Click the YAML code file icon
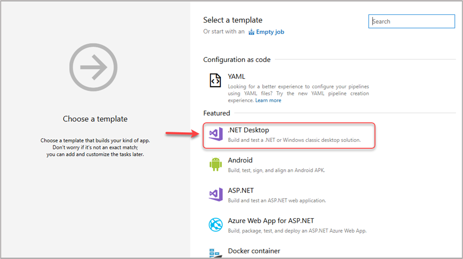The width and height of the screenshot is (463, 259). point(215,81)
